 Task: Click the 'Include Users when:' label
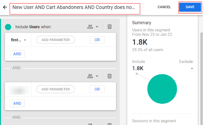click(33, 27)
